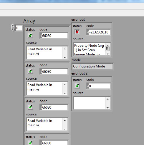Click the Array index decrement arrow
The width and height of the screenshot is (144, 145).
(13, 29)
